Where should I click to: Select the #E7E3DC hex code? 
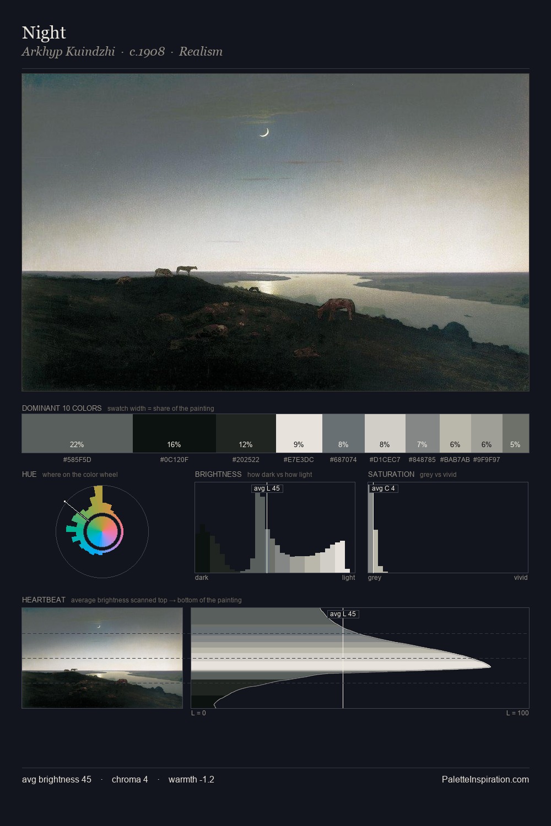click(299, 459)
